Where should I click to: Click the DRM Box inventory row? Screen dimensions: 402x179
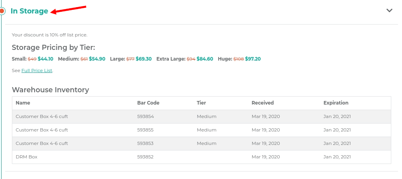tap(201, 157)
